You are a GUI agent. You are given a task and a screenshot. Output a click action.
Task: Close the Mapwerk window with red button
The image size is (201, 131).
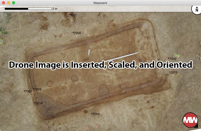click(4, 3)
